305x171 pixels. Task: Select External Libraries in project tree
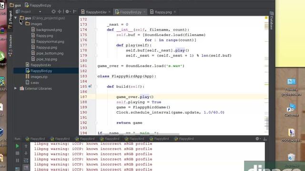pyautogui.click(x=36, y=88)
